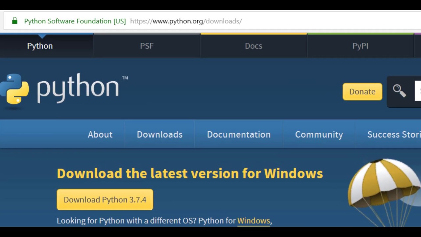The image size is (421, 237).
Task: Open the Python top navigation tab
Action: click(x=40, y=46)
